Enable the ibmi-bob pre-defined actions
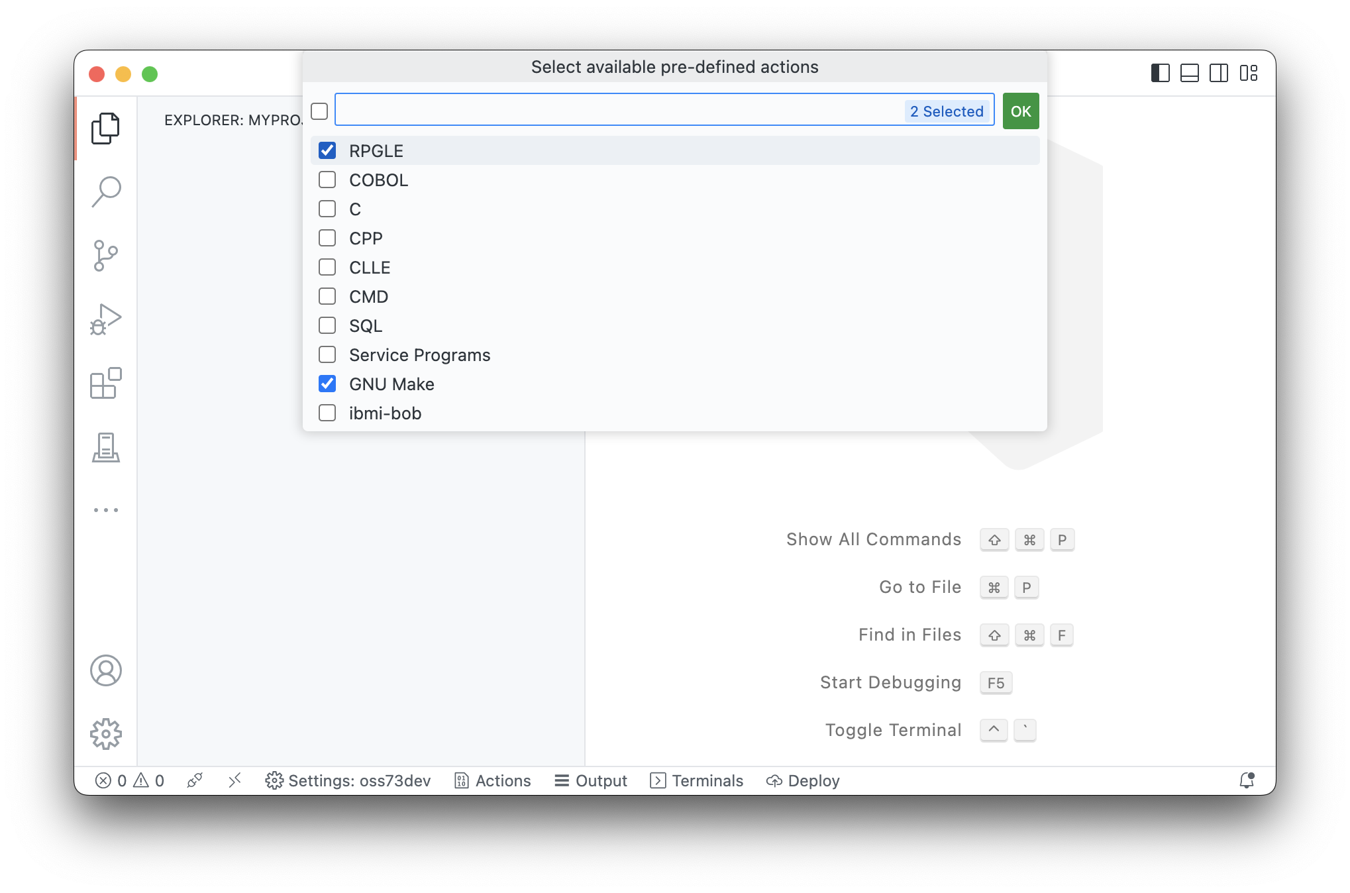1350x893 pixels. click(327, 413)
